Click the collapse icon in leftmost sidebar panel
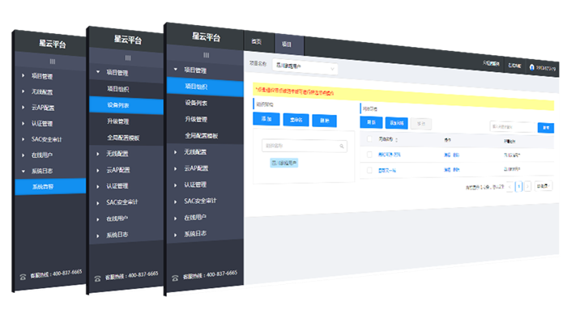 [x=53, y=62]
